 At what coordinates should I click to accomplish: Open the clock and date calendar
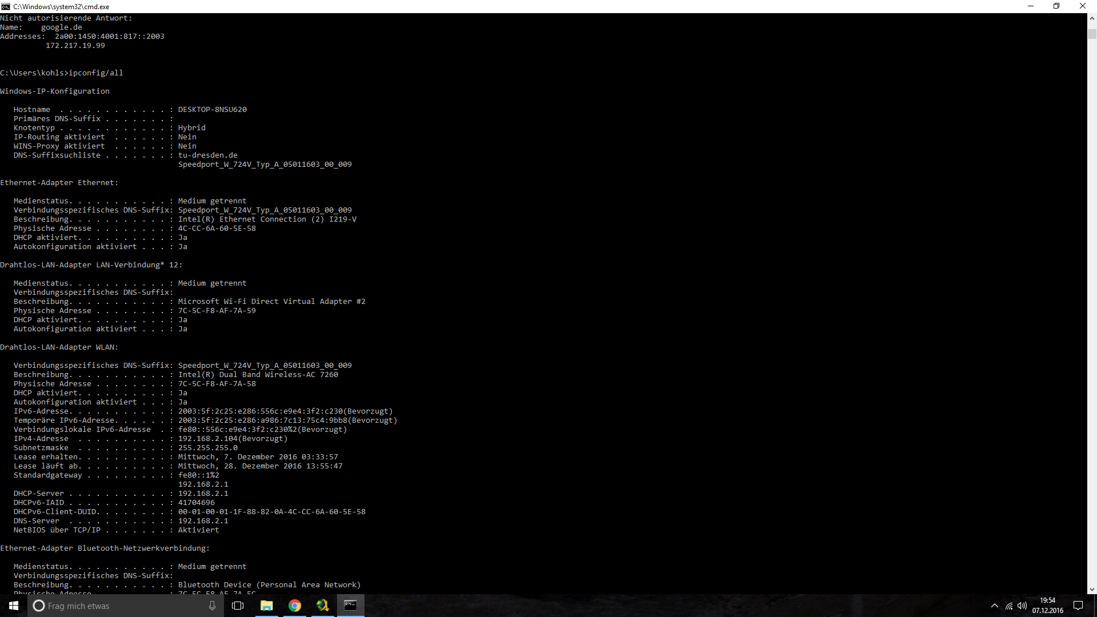pyautogui.click(x=1047, y=606)
